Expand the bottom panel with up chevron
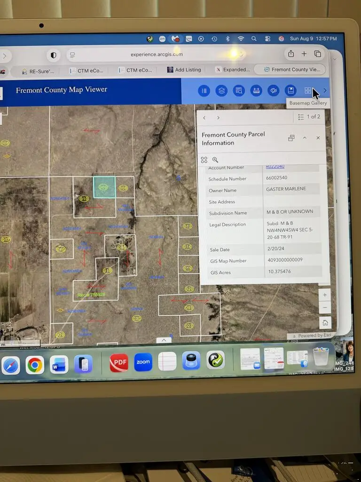The width and height of the screenshot is (361, 482). point(164,340)
